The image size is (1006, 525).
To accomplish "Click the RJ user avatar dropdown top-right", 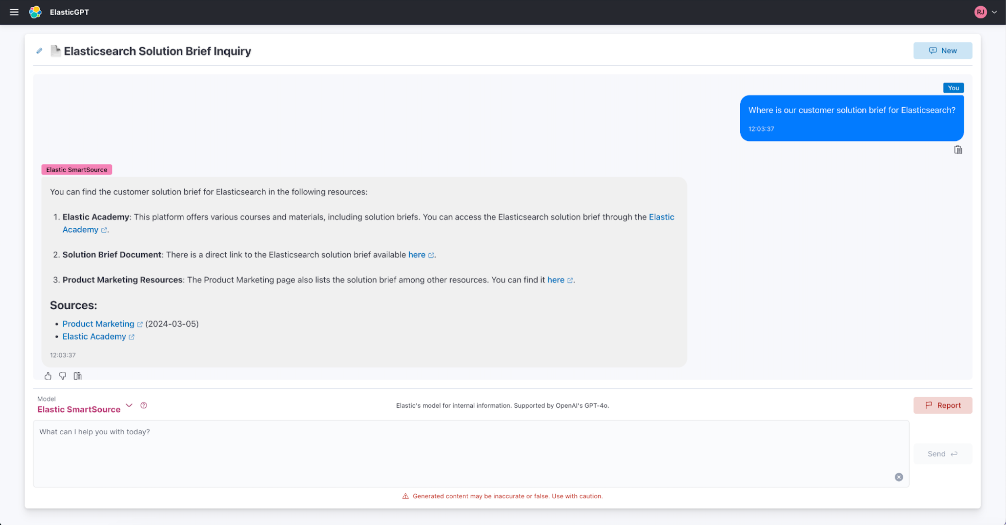I will [988, 12].
